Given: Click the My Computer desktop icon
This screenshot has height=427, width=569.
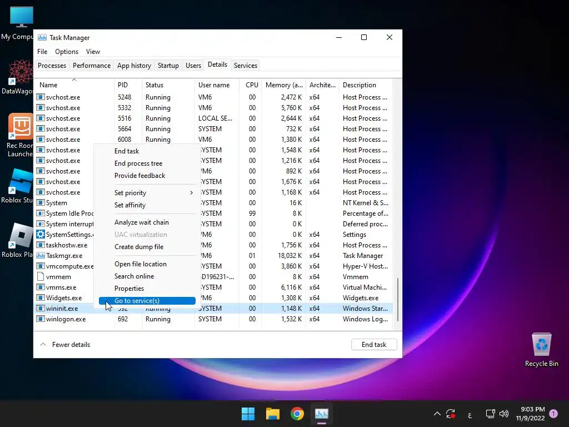Looking at the screenshot, I should (21, 22).
